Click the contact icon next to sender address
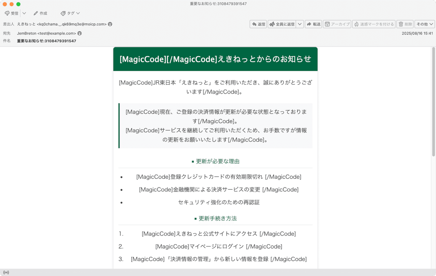 tap(110, 24)
